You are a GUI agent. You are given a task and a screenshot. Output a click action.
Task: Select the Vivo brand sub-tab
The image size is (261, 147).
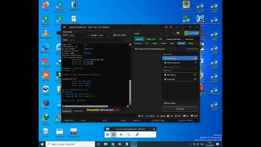tap(147, 44)
